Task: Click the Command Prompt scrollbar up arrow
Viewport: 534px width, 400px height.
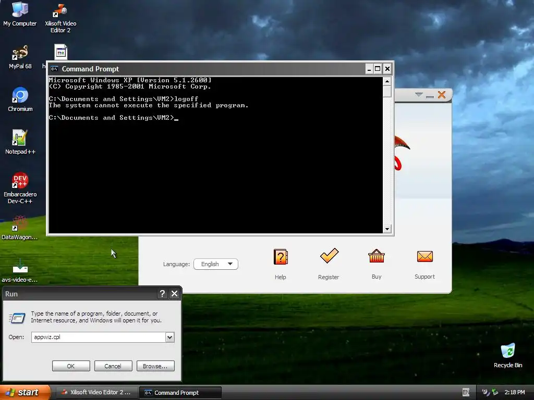Action: [x=387, y=81]
